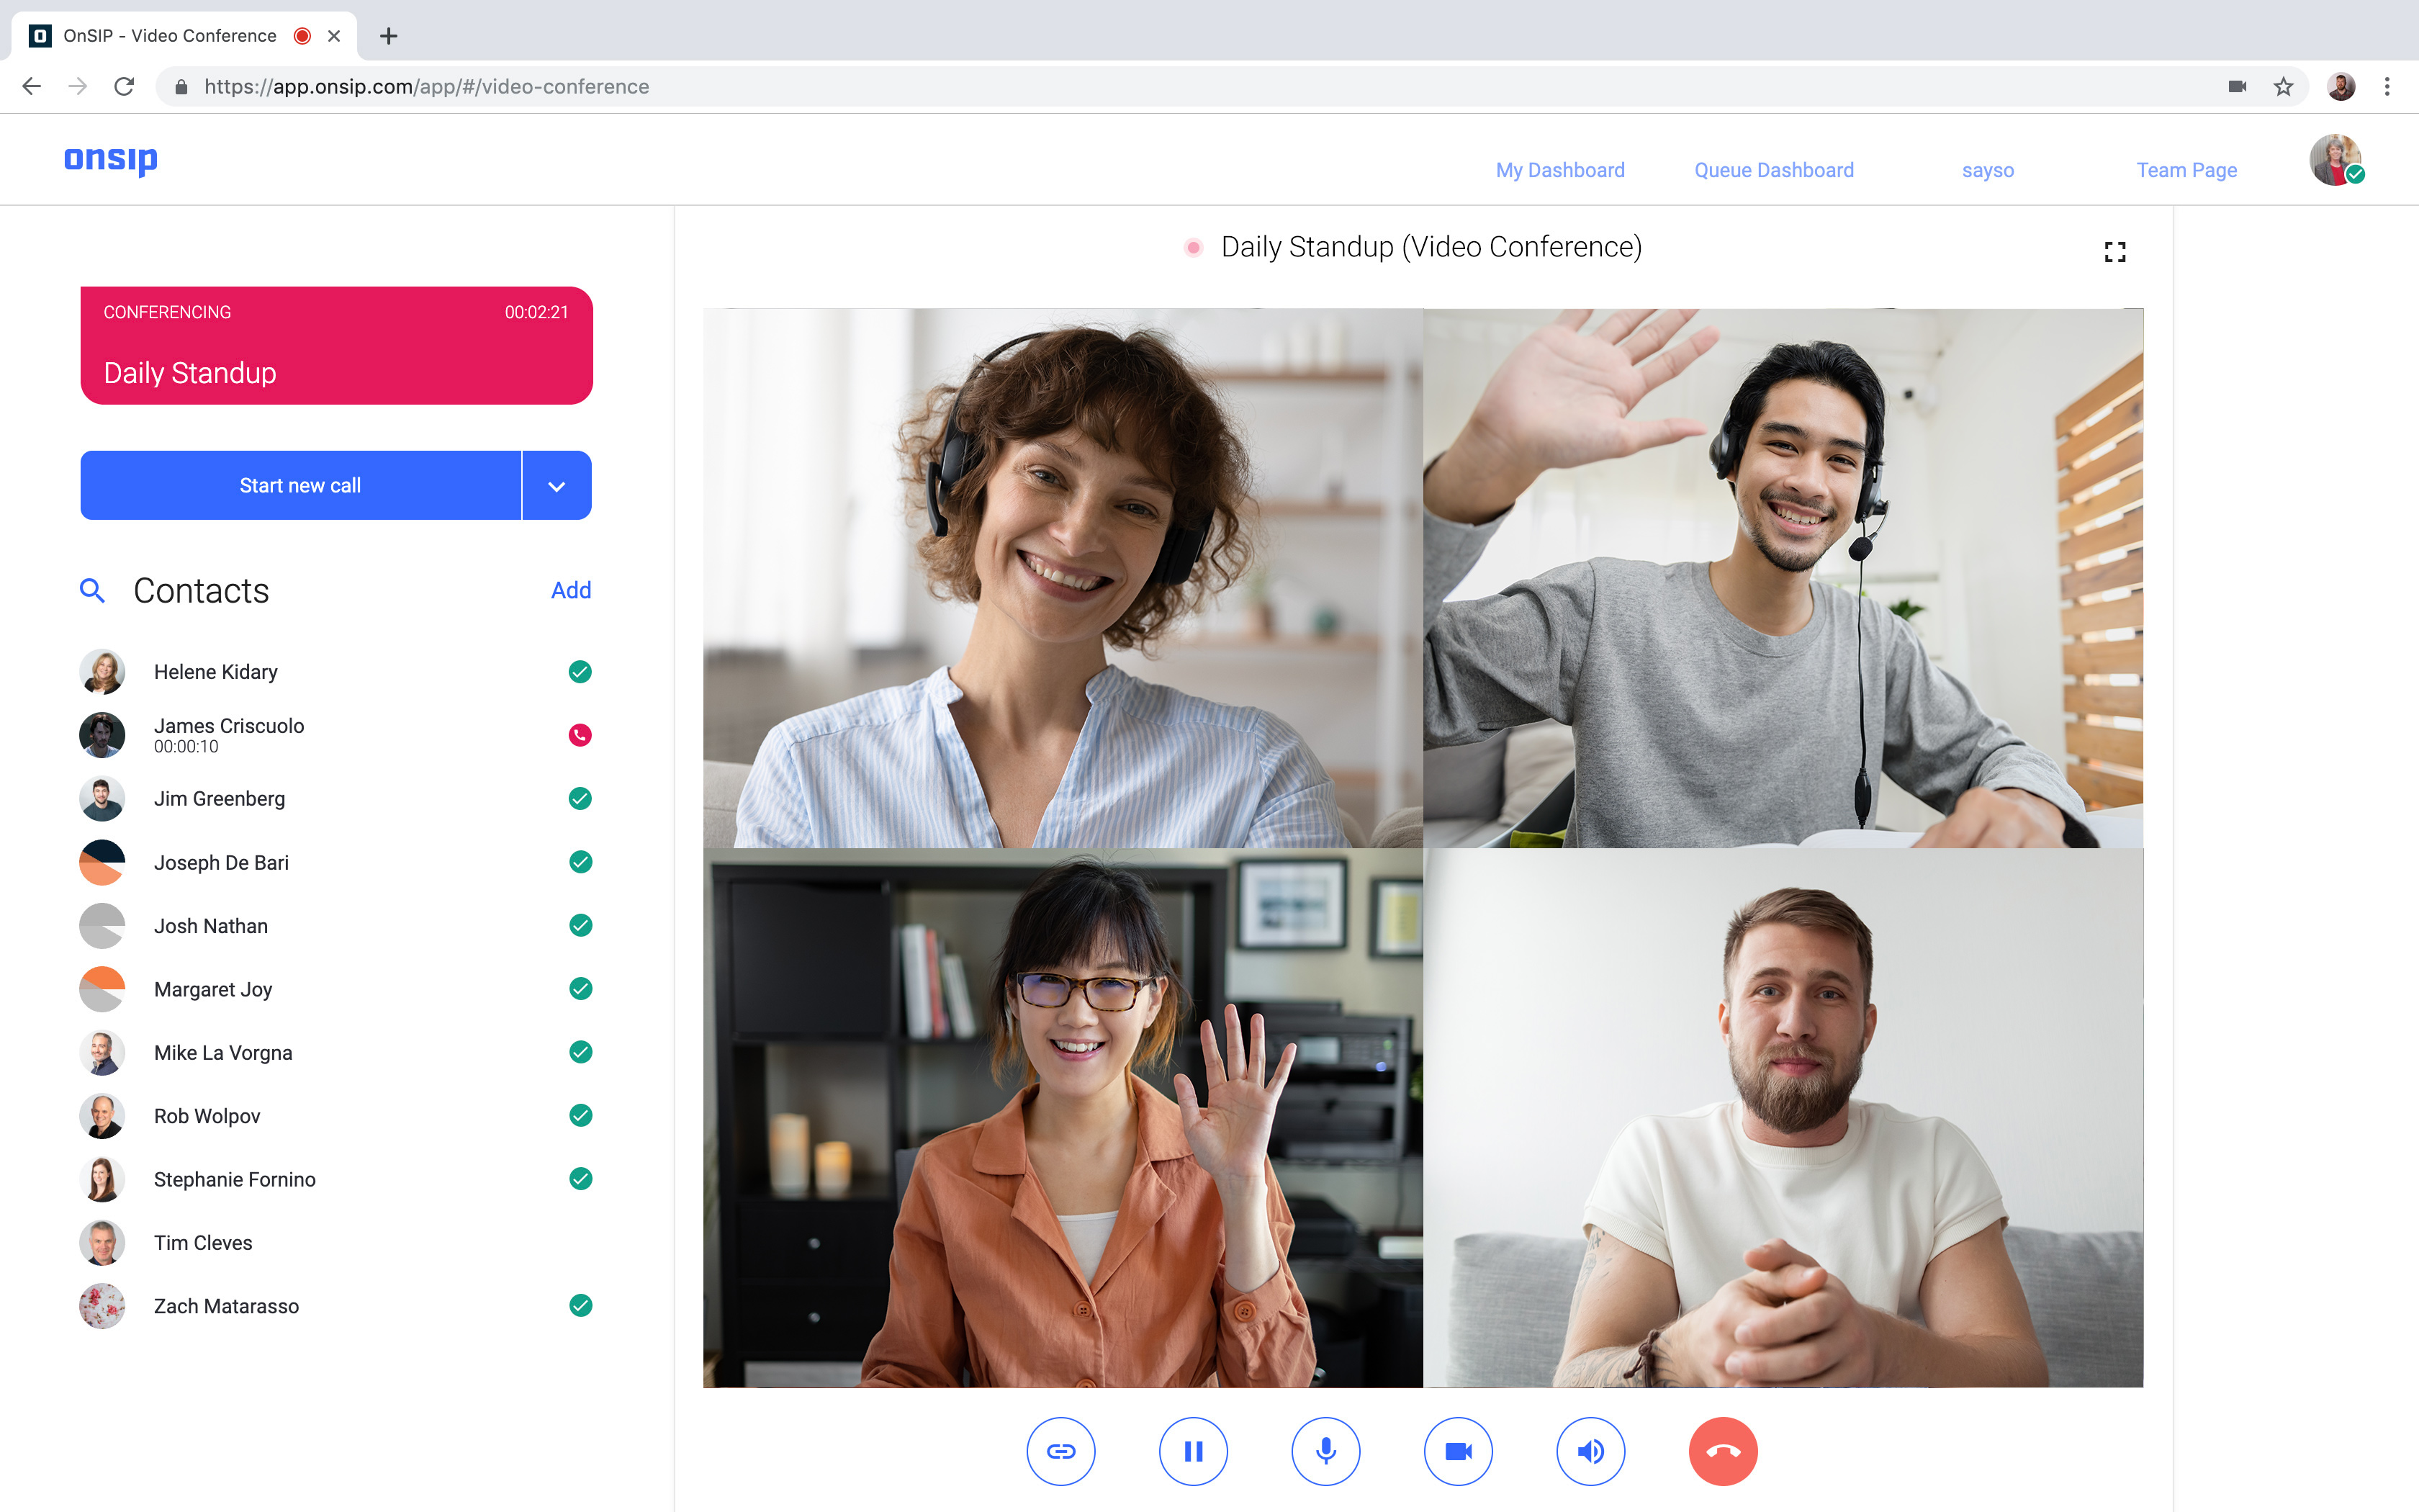
Task: Toggle the camera off icon
Action: pos(1458,1449)
